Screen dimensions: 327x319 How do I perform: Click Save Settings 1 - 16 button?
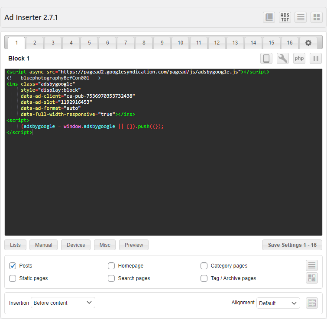point(292,245)
